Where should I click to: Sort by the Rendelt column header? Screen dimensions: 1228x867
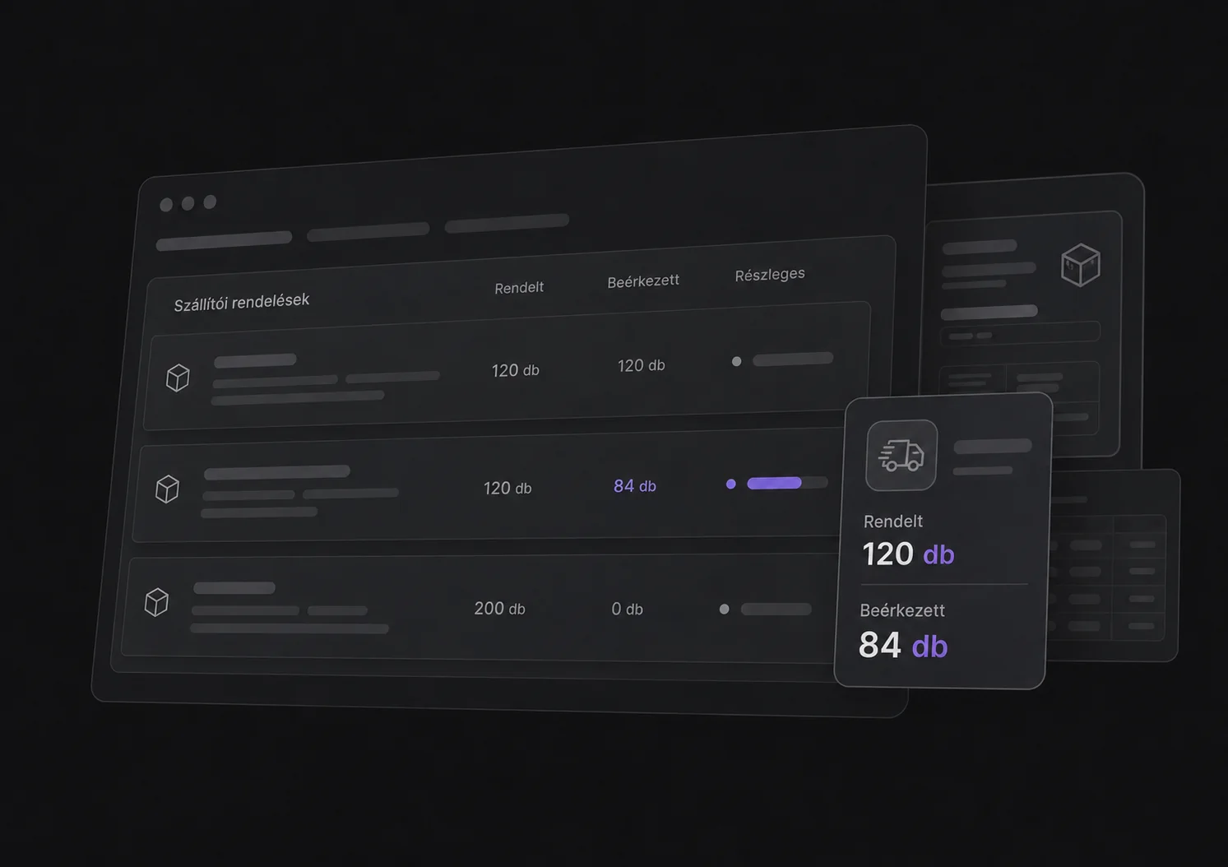point(519,287)
